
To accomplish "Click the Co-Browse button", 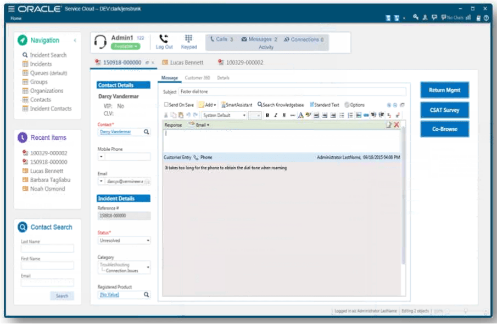I will click(x=444, y=129).
